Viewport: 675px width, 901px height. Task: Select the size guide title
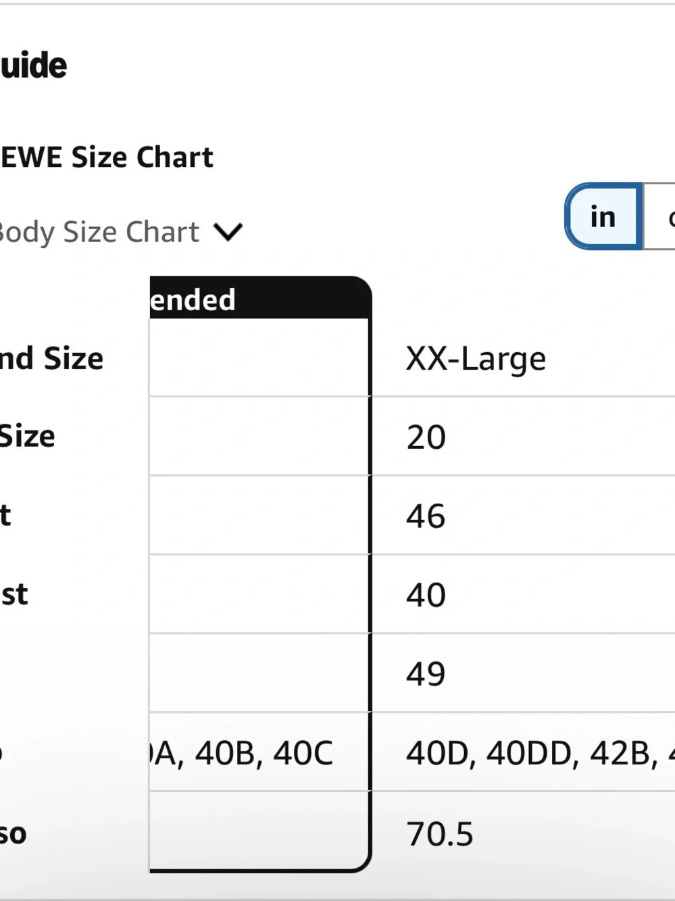coord(33,66)
